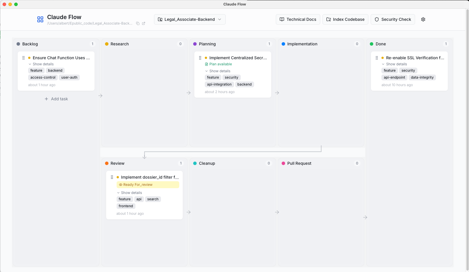Click the Index Codebase button
Image resolution: width=469 pixels, height=272 pixels.
point(345,19)
